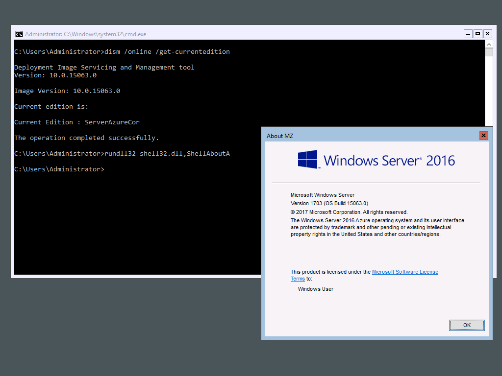Click the 'Version 1703 (OS Build 15063.0)' line
Image resolution: width=502 pixels, height=376 pixels.
pos(329,203)
